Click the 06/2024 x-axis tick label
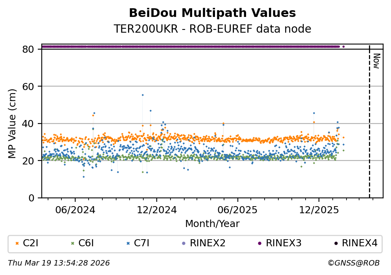Viewport: 391px width, 275px height. click(75, 210)
